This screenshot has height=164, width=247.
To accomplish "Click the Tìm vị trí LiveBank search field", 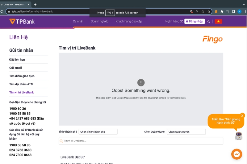I will pos(141,141).
